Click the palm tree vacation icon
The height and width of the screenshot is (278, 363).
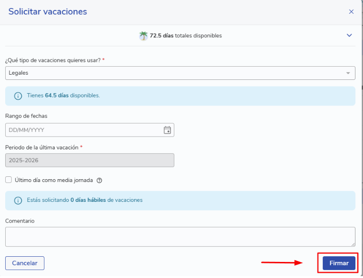coord(143,36)
